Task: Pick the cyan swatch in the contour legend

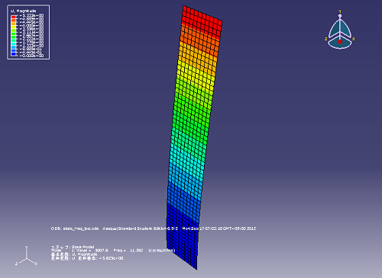Action: coord(14,43)
